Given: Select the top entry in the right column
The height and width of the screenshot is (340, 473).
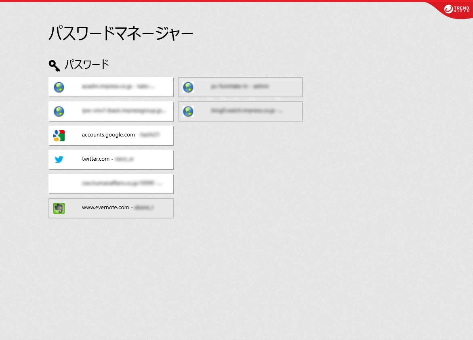Looking at the screenshot, I should [240, 87].
